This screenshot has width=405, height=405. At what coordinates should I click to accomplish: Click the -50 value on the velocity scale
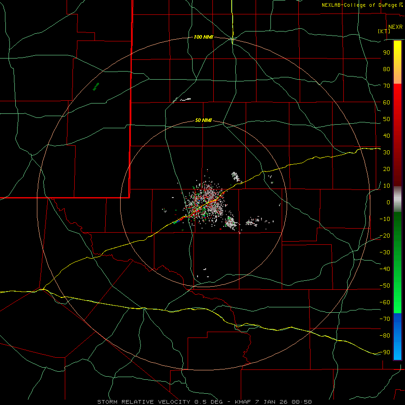pos(385,286)
